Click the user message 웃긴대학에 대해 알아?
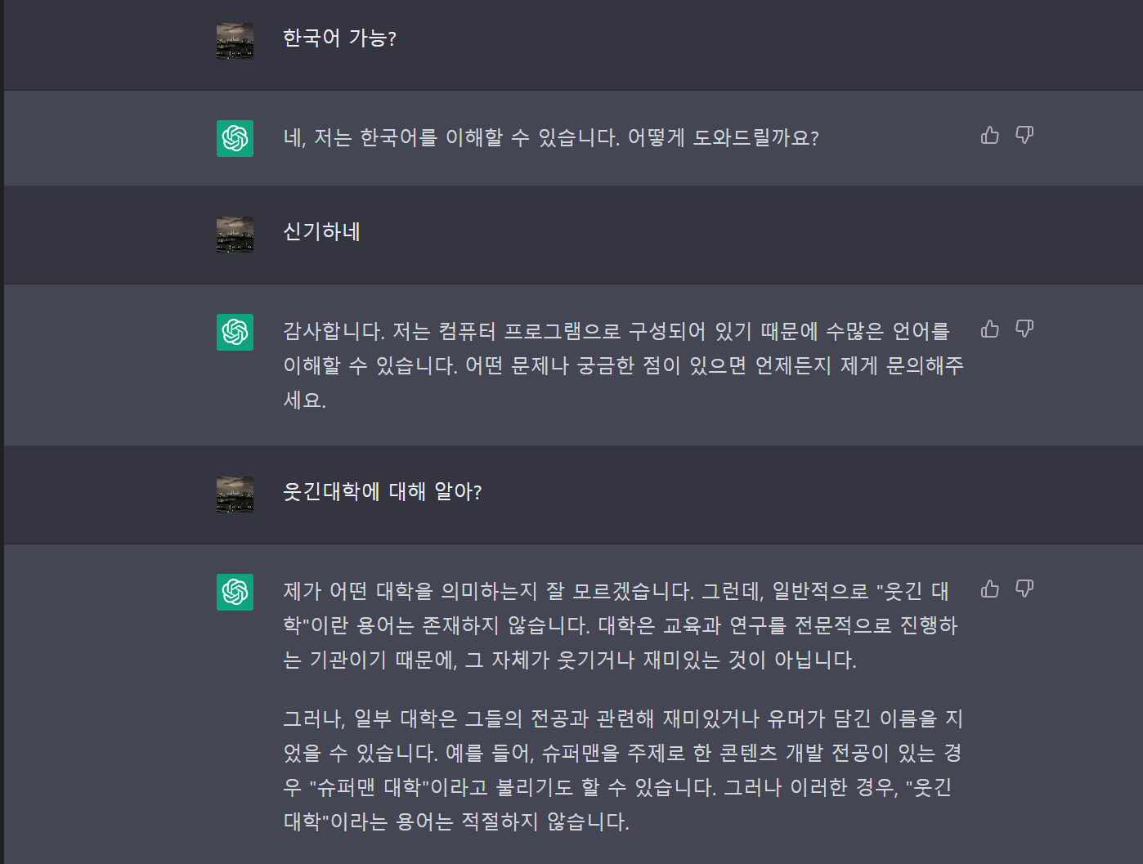Viewport: 1143px width, 864px height. click(382, 492)
